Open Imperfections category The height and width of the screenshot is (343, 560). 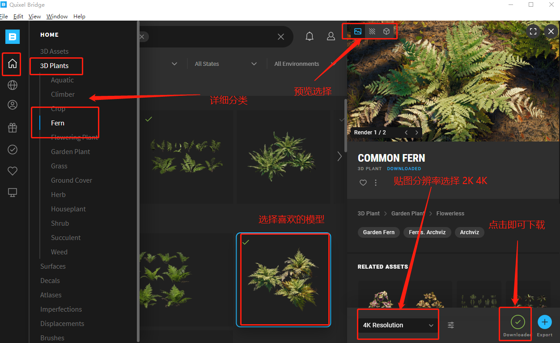[x=61, y=309]
